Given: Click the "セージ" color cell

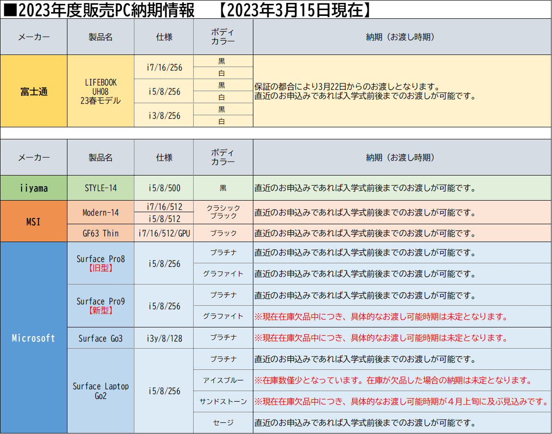Looking at the screenshot, I should click(223, 422).
